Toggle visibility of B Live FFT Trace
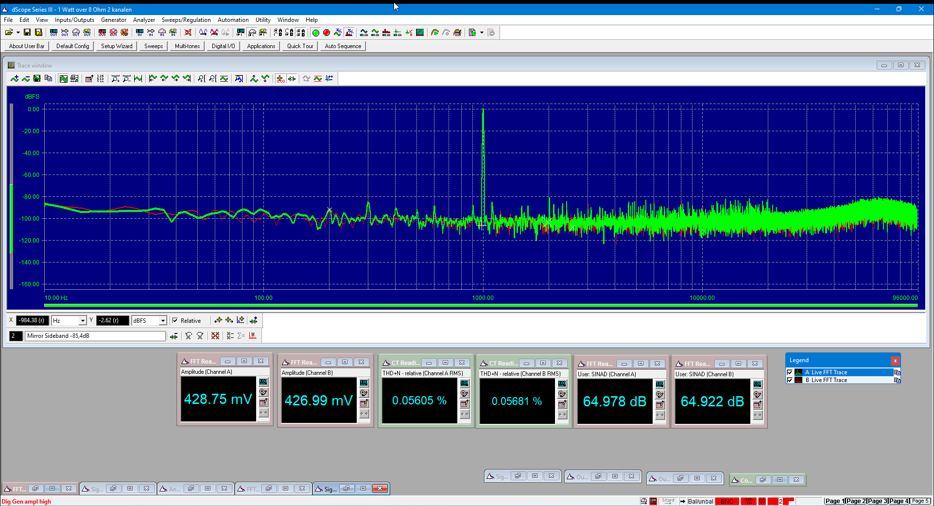 point(790,380)
